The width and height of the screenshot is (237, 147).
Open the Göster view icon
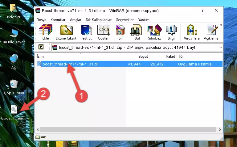pos(103,32)
